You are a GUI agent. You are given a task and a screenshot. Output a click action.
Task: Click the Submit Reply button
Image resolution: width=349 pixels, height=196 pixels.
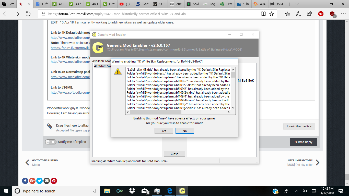click(304, 142)
